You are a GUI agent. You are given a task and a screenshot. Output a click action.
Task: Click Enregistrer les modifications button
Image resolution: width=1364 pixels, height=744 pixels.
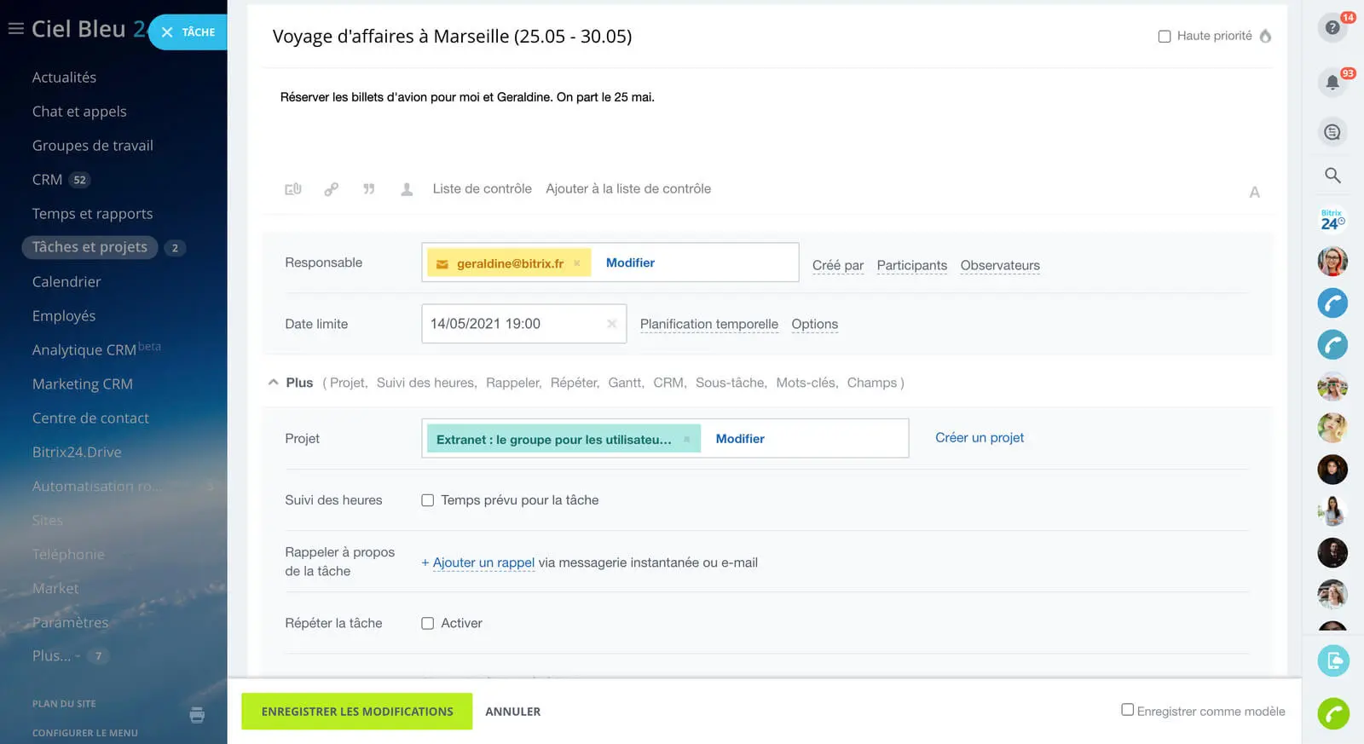(356, 712)
